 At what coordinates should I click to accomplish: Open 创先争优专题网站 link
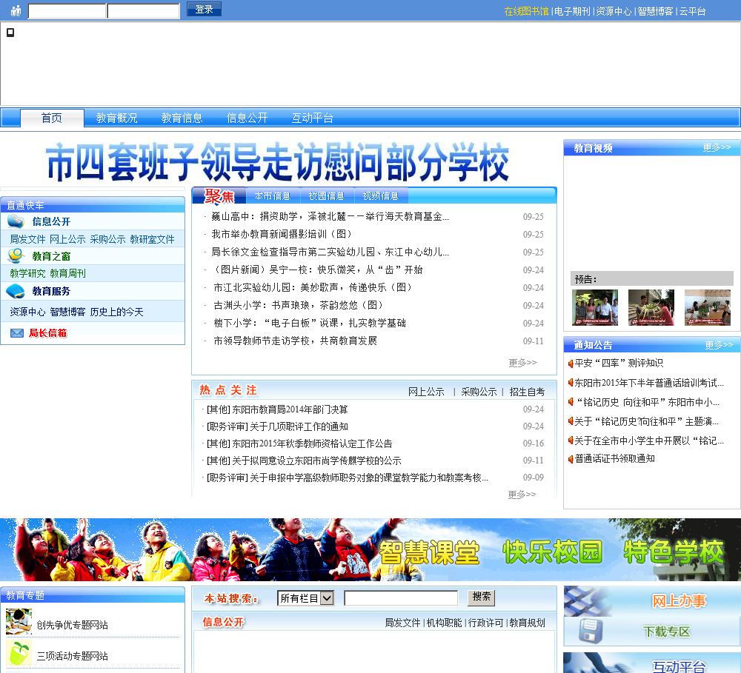(73, 625)
